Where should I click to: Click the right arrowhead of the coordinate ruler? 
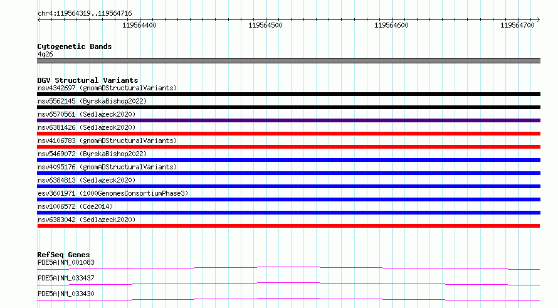click(x=539, y=20)
